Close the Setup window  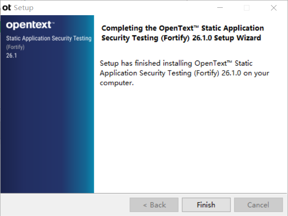click(x=274, y=8)
